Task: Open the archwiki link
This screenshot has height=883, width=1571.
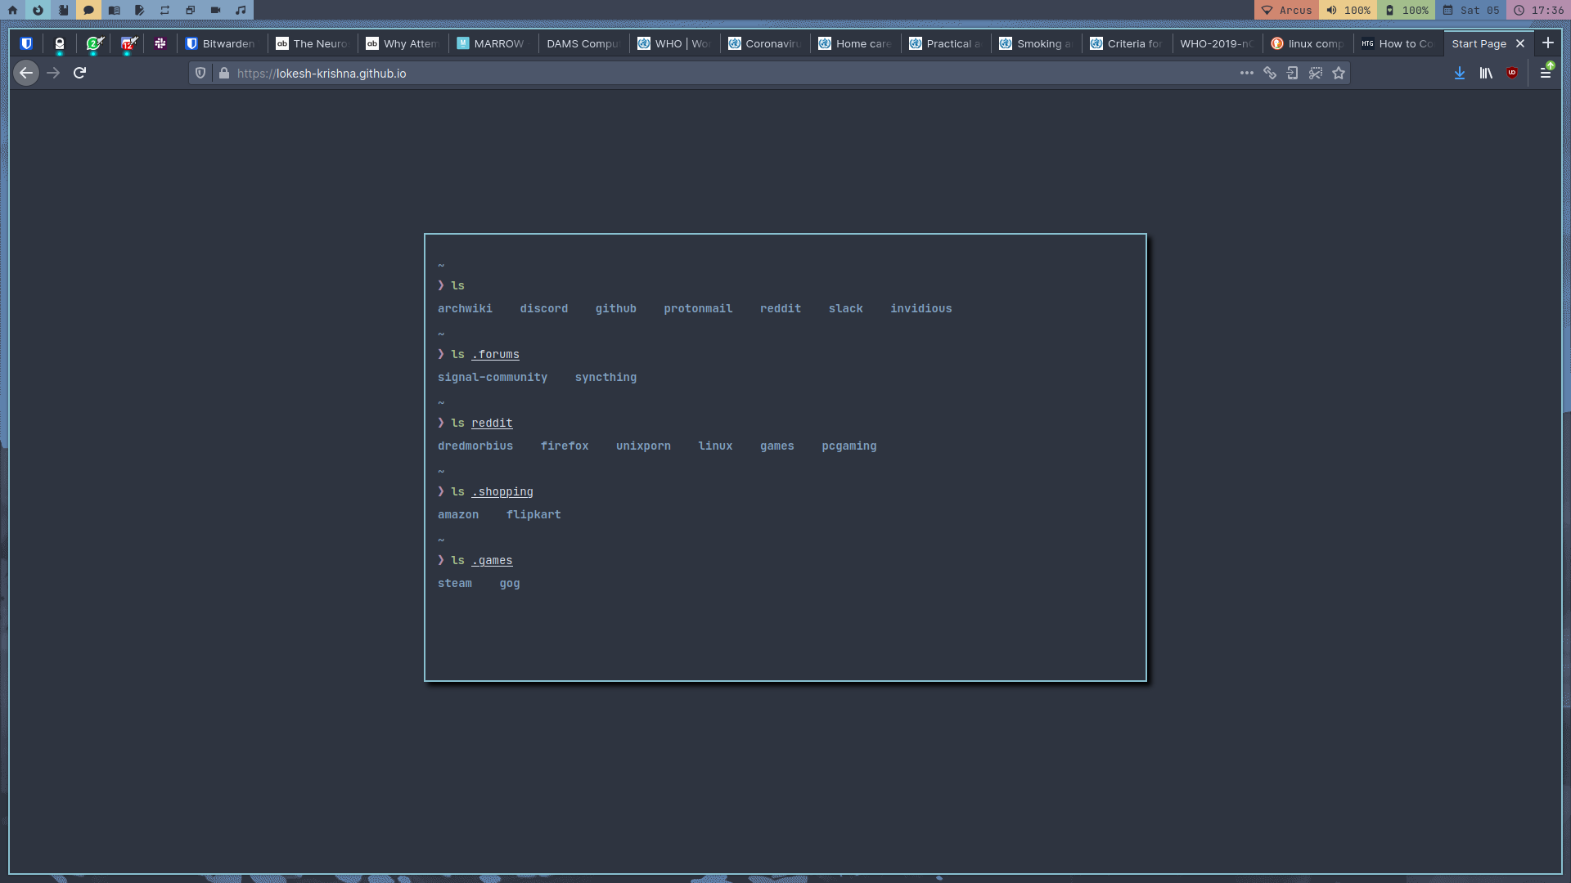Action: (465, 309)
